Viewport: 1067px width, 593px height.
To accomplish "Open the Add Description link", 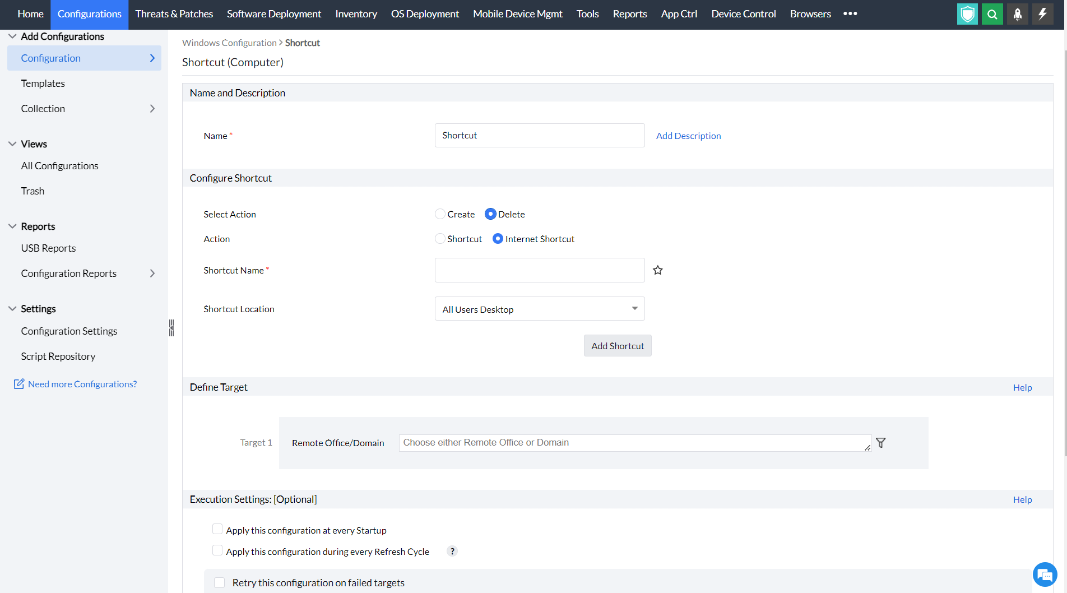I will tap(688, 135).
